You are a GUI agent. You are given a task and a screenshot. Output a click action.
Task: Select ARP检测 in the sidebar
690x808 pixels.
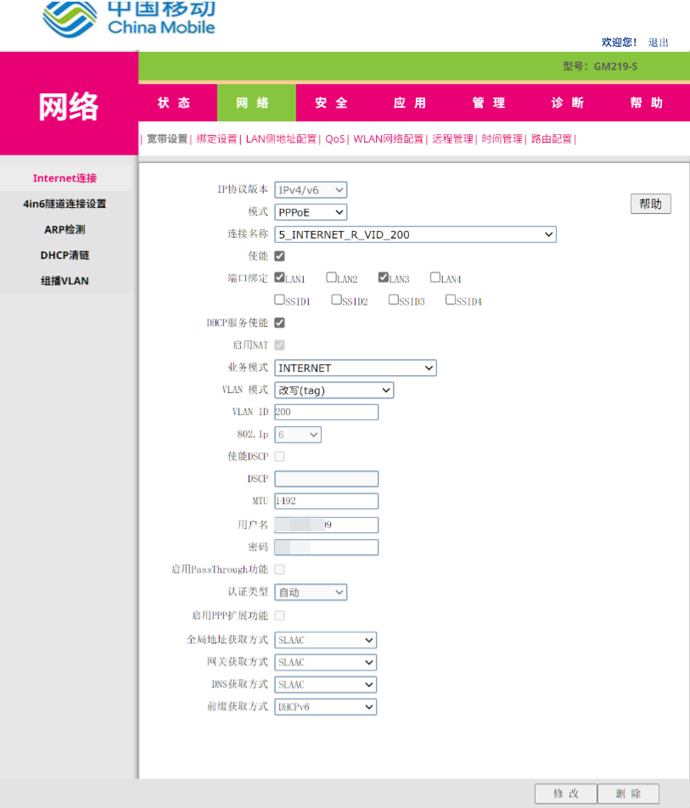pos(65,229)
